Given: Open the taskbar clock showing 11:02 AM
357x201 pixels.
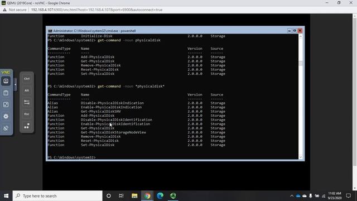Looking at the screenshot, I should point(335,196).
